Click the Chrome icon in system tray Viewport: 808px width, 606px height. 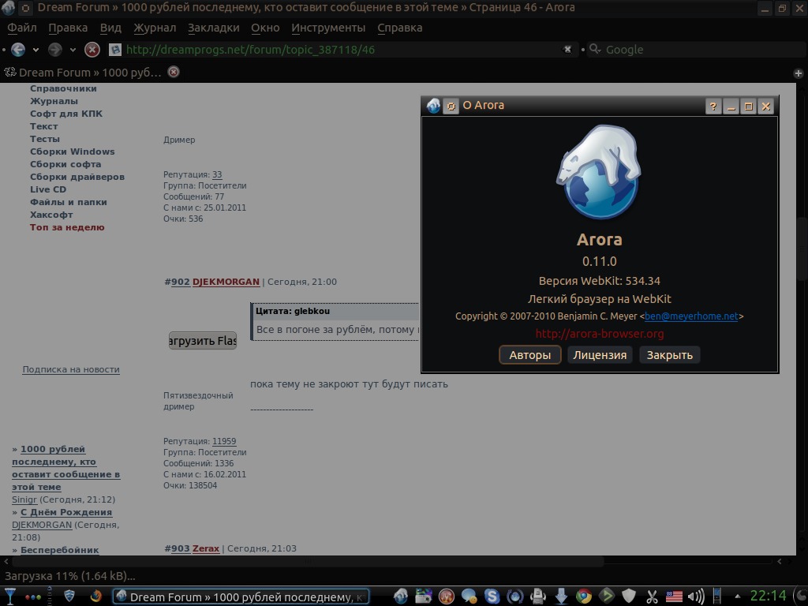click(x=584, y=597)
